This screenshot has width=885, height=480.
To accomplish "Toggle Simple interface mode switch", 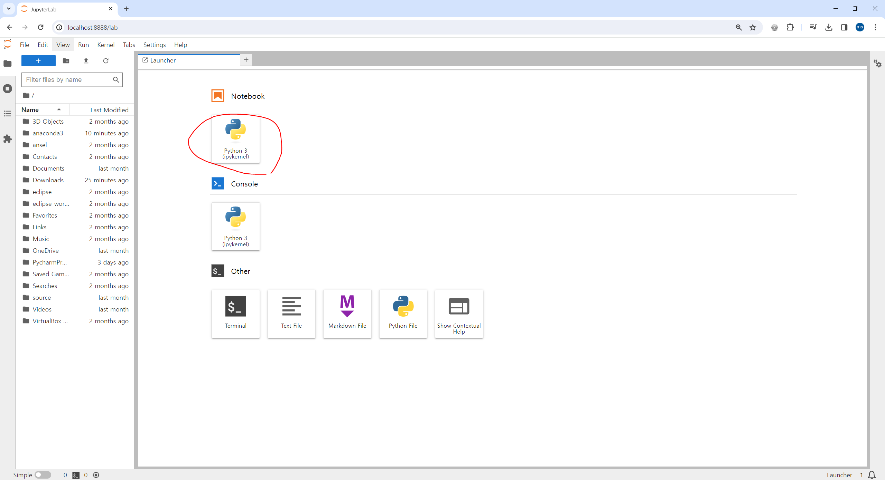I will pos(43,475).
